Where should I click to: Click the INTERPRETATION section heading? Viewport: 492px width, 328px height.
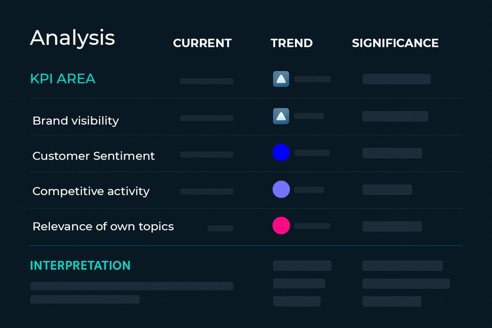click(80, 265)
